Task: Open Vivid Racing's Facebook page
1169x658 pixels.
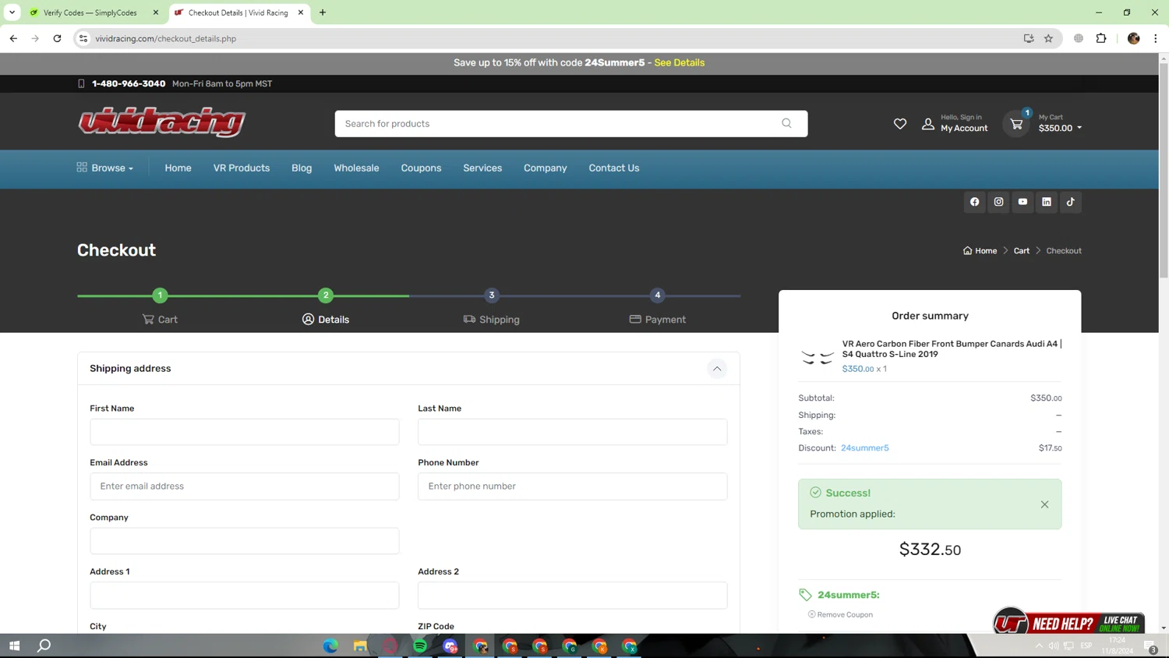Action: click(x=975, y=202)
